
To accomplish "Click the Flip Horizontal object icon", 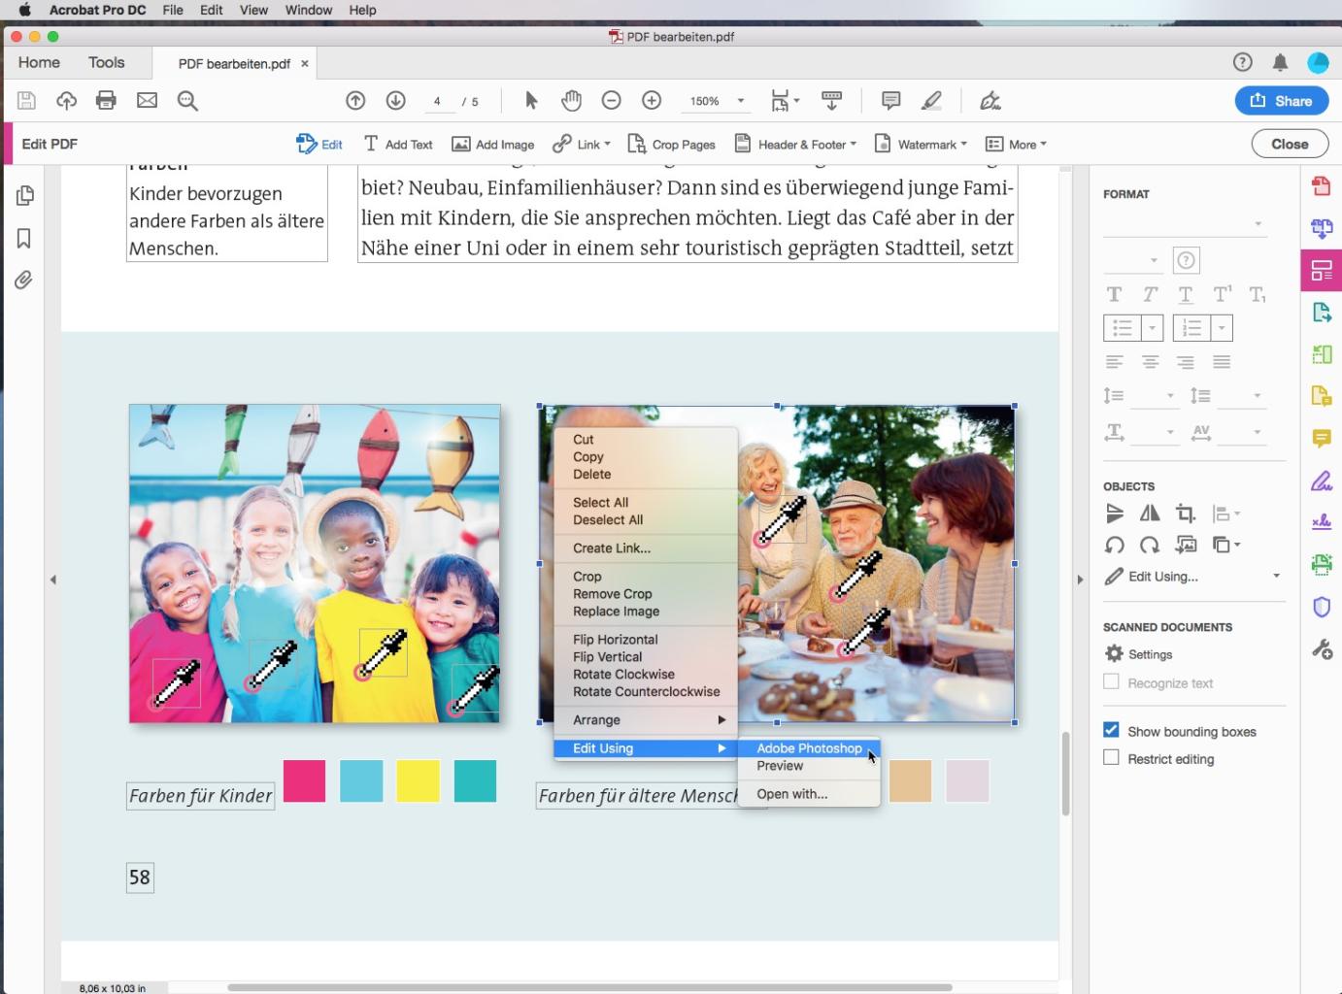I will click(x=1150, y=514).
